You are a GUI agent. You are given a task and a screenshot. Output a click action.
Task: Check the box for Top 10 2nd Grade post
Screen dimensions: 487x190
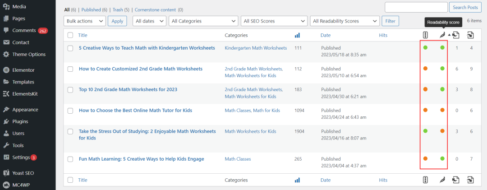click(x=70, y=90)
